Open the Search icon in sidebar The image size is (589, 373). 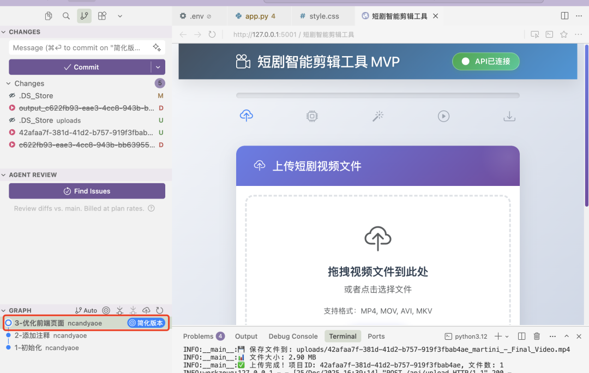coord(66,16)
